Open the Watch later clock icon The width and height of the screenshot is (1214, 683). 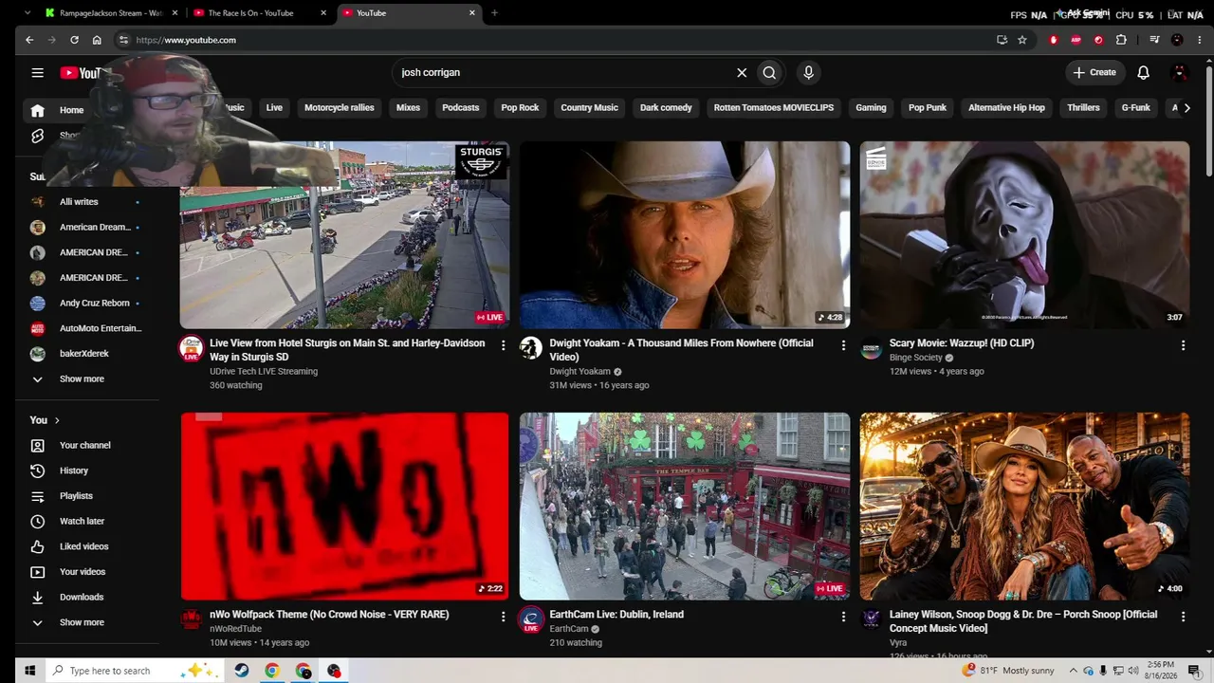click(x=37, y=521)
